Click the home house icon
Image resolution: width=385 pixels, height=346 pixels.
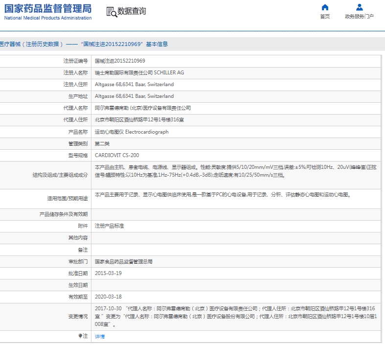(325, 7)
